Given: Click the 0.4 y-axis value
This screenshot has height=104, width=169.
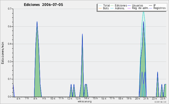Looking at the screenshot, I should click(10, 44).
